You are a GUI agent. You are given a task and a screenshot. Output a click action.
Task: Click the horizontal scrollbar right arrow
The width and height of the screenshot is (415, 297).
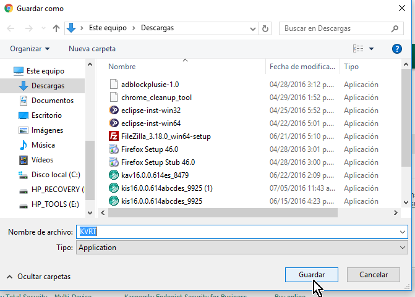396,212
